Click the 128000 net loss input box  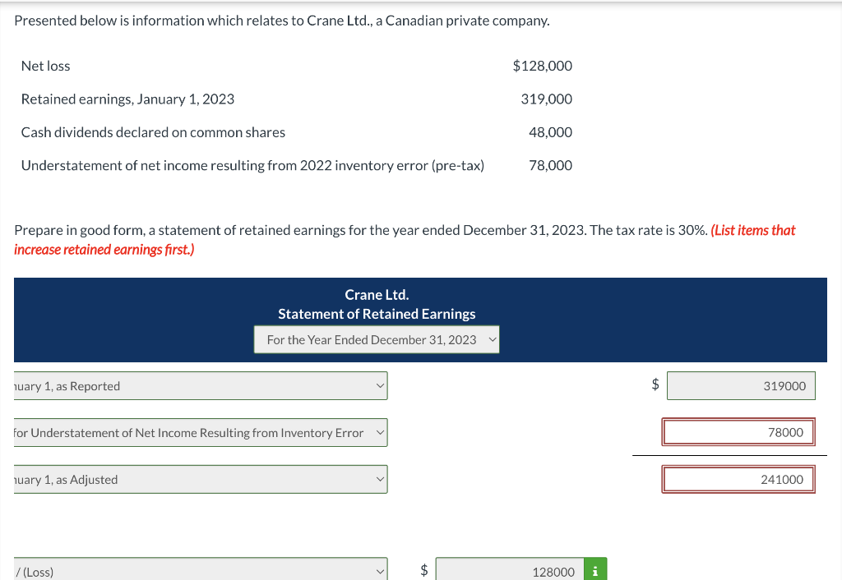(508, 568)
